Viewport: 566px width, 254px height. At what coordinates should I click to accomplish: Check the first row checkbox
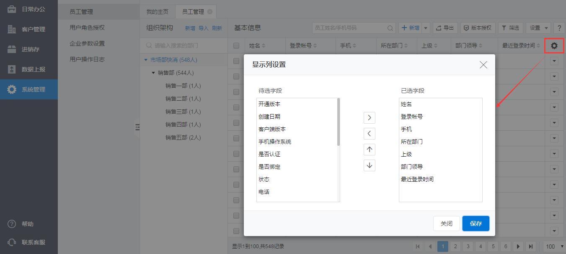point(236,61)
